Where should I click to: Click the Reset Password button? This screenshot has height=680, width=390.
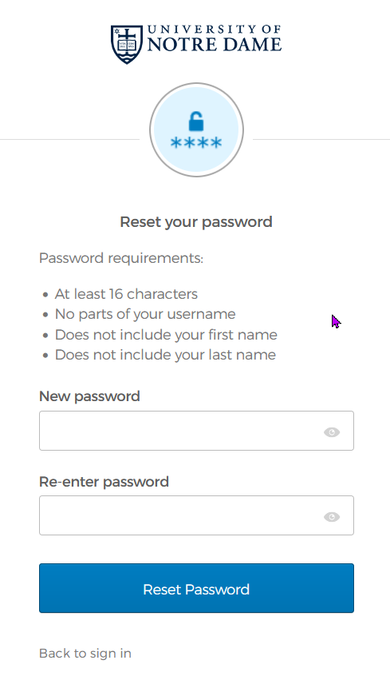[196, 588]
